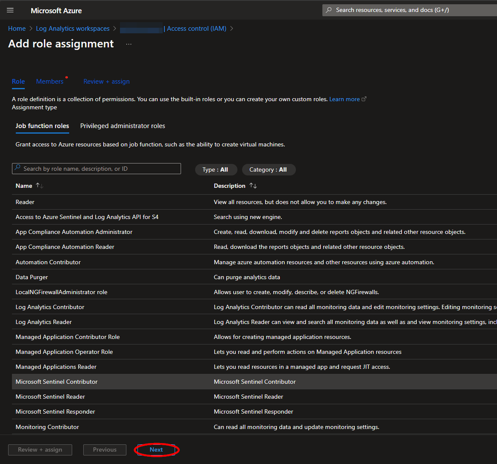The width and height of the screenshot is (497, 464).
Task: Select Monitoring Contributor role
Action: coord(254,426)
